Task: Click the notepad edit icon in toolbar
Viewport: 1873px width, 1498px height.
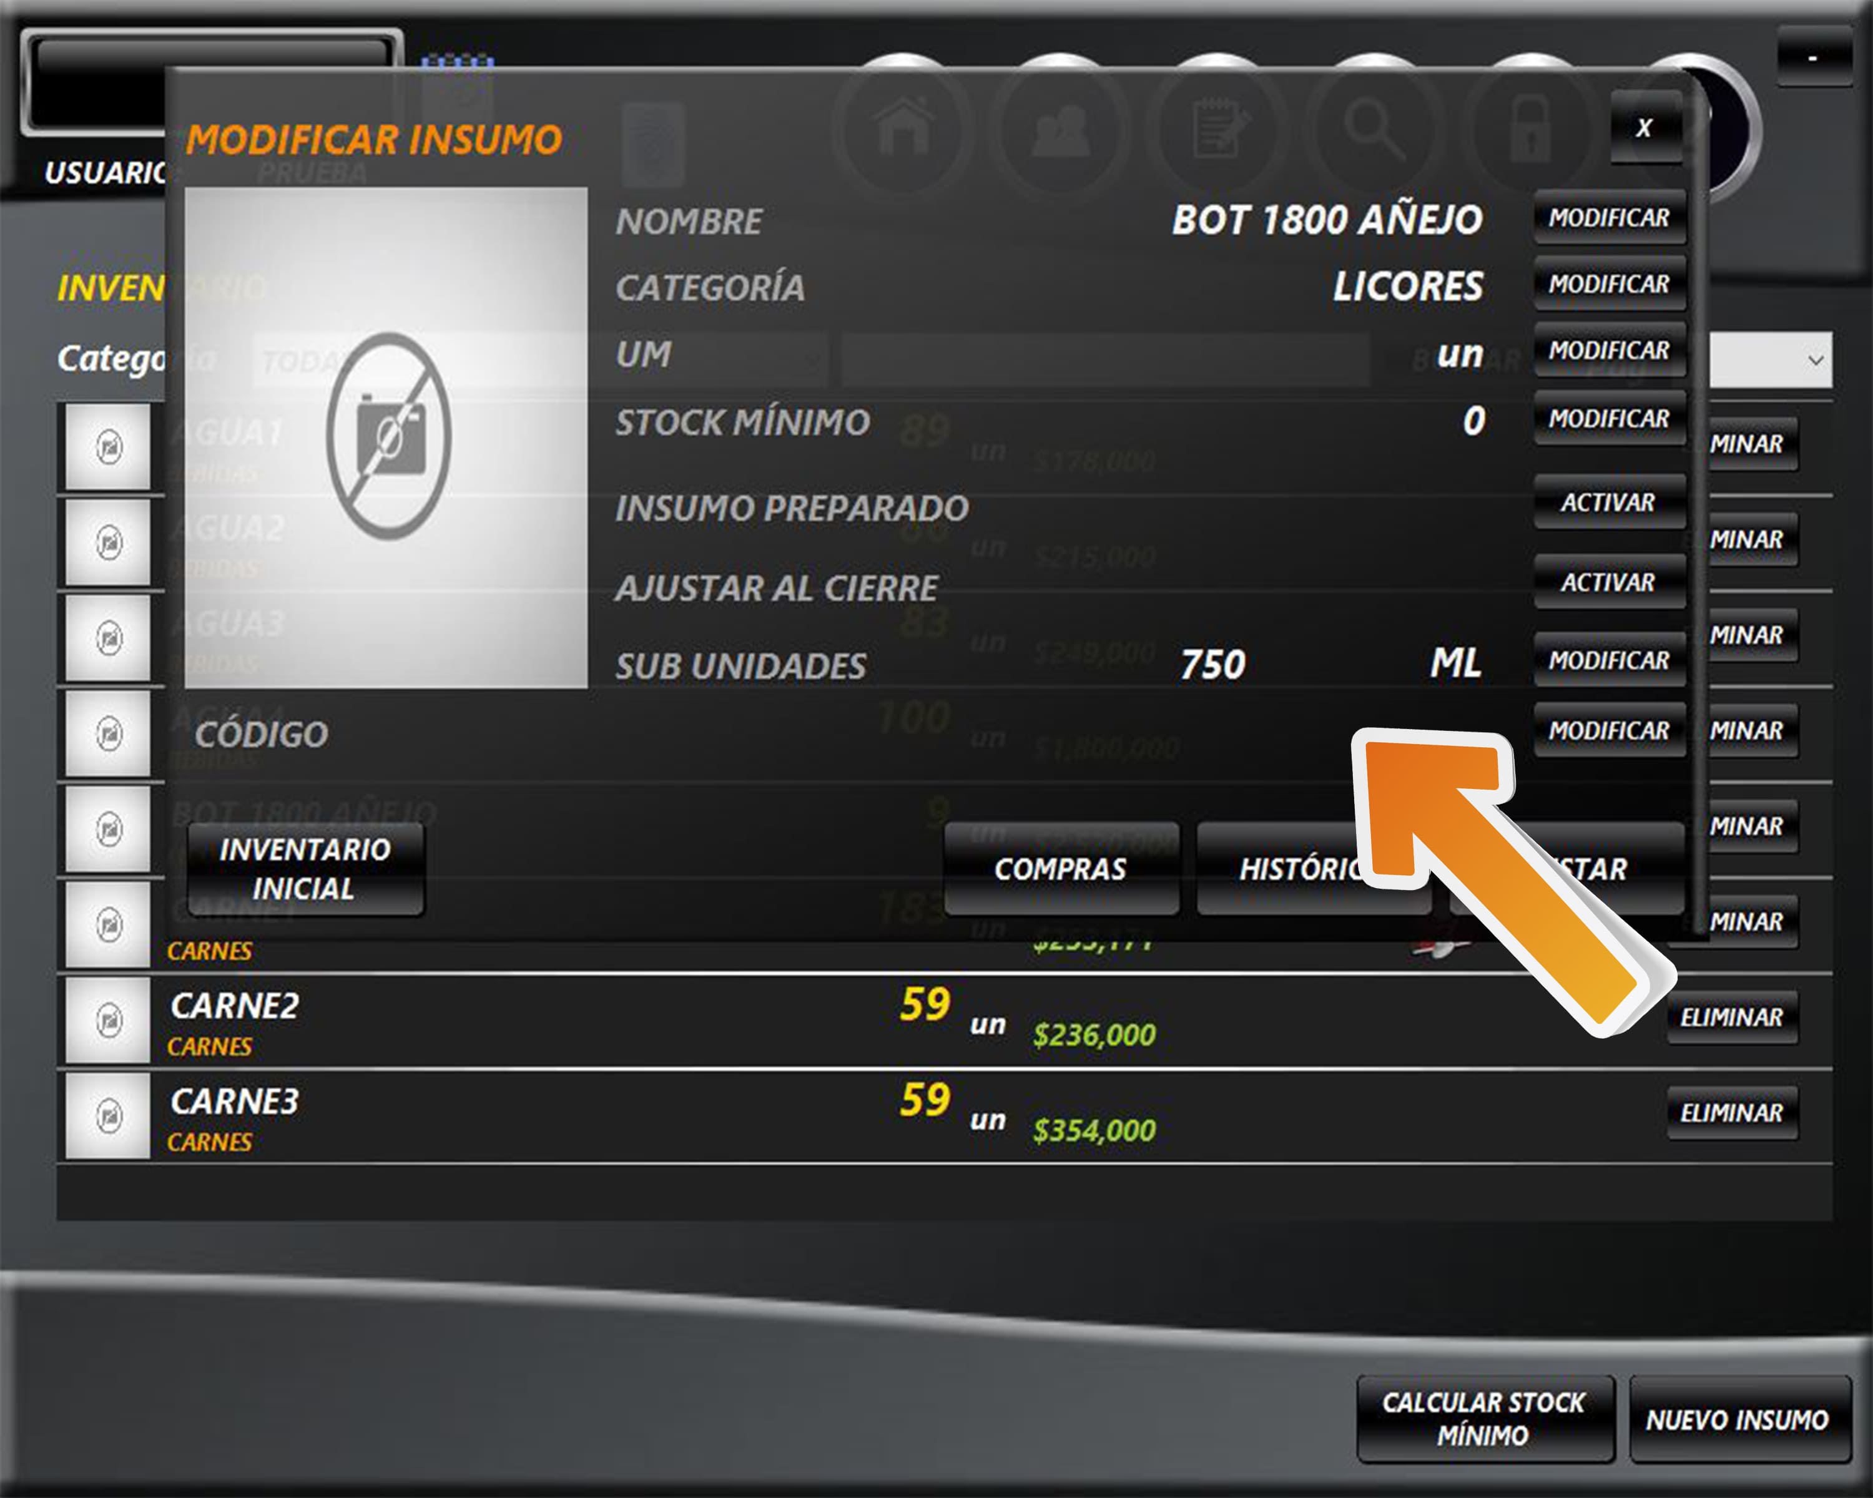Action: (x=1218, y=129)
